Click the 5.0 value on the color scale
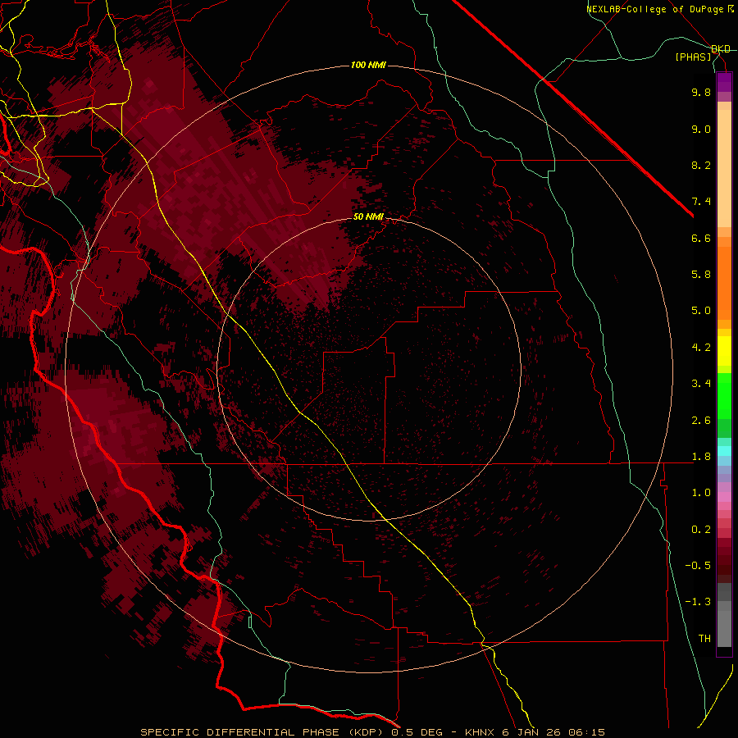 click(701, 311)
